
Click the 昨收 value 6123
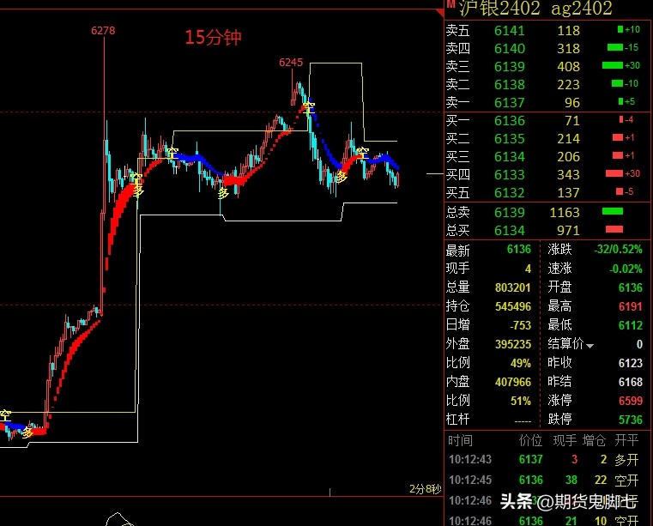(x=631, y=363)
